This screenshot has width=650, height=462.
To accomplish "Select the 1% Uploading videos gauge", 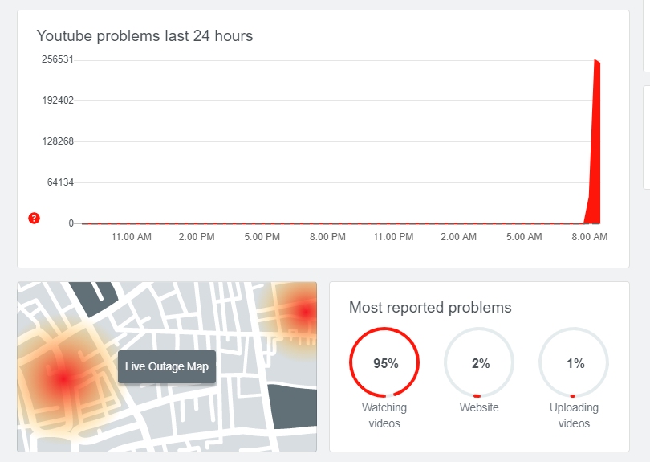I will pos(575,363).
